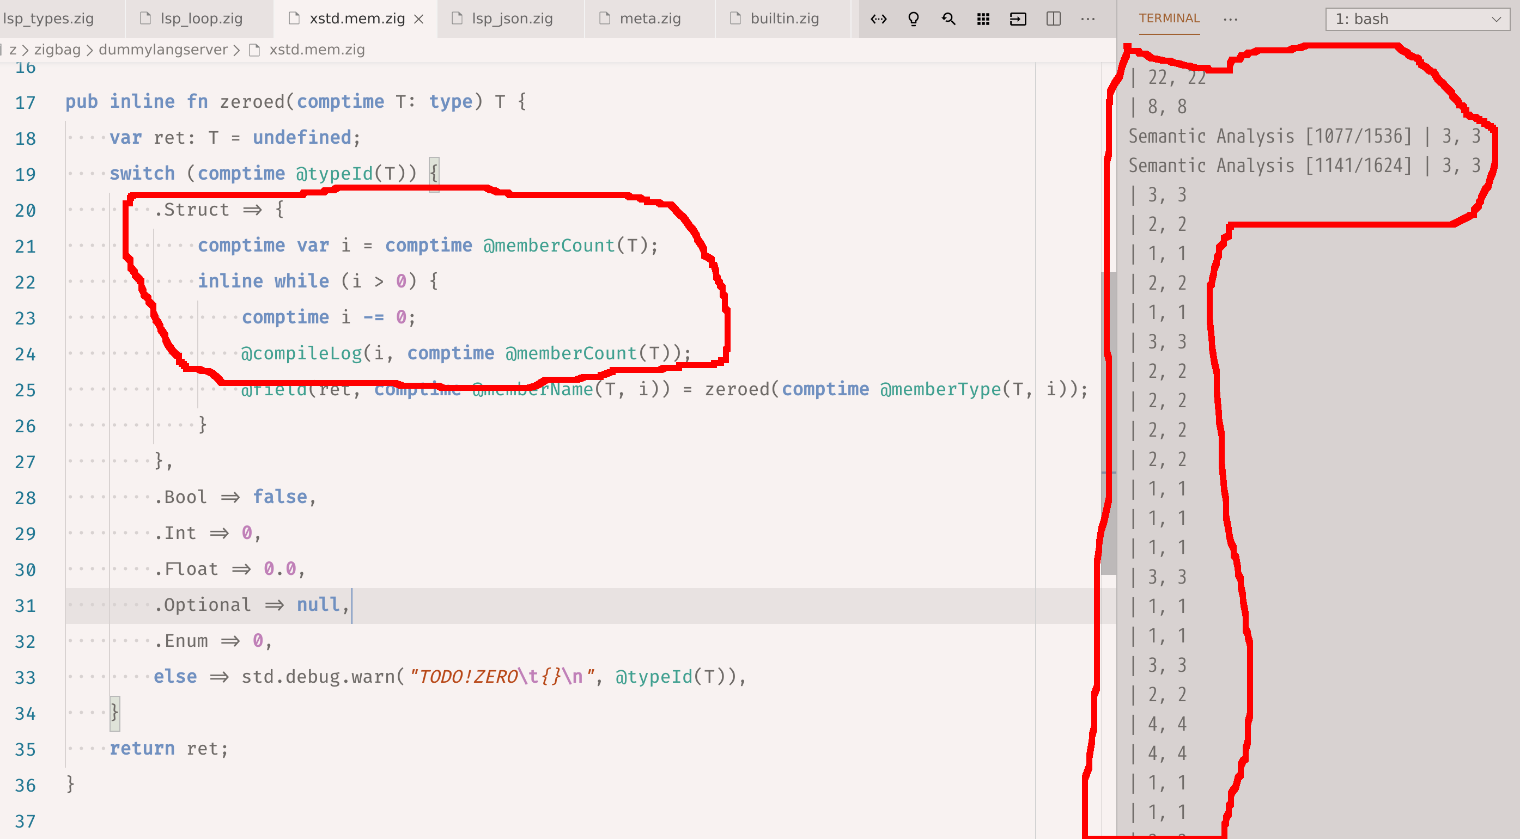
Task: Click the xstd.mem.zig breadcrumb item
Action: point(317,50)
